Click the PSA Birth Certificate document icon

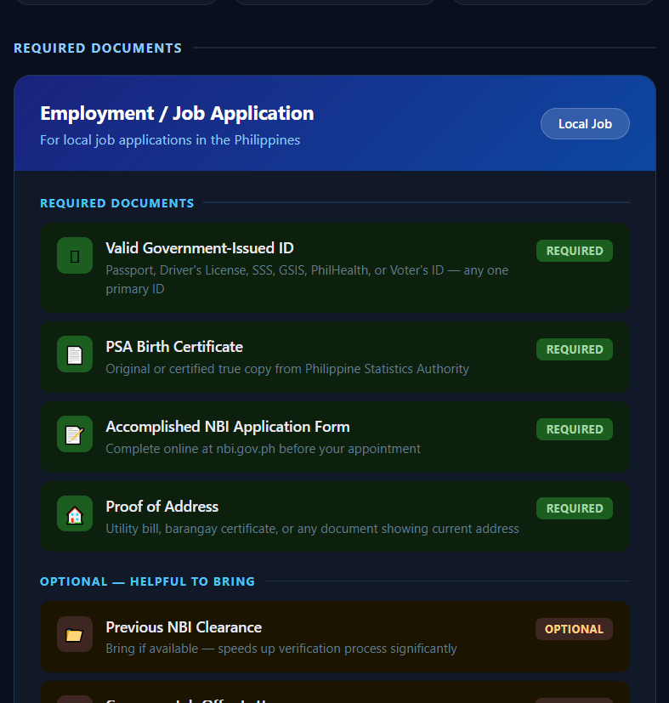pos(75,354)
